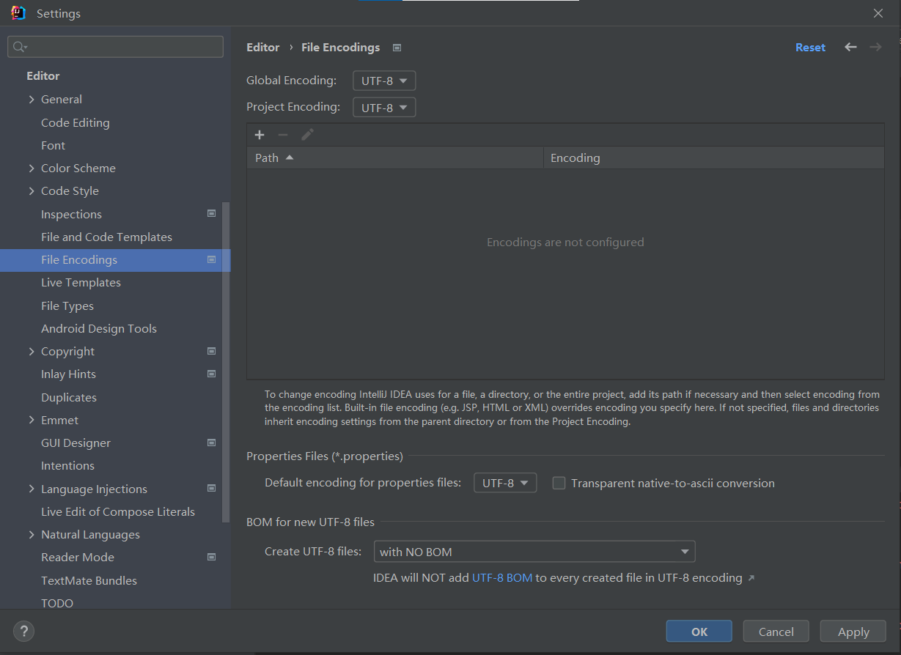Click Editor in the breadcrumb

pyautogui.click(x=262, y=47)
